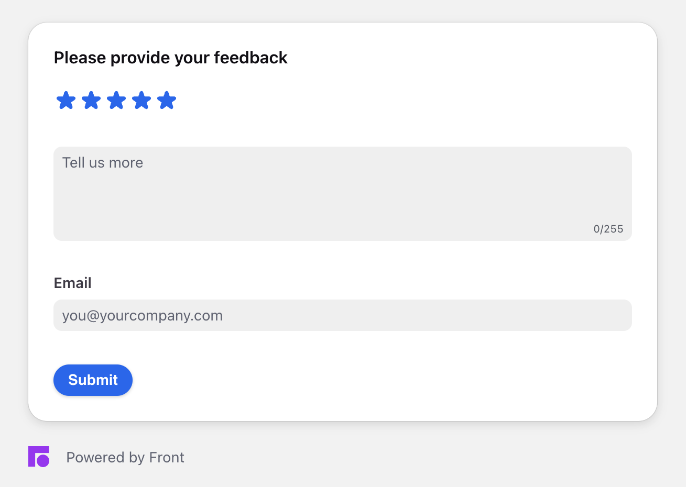This screenshot has width=686, height=487.
Task: Select the first star for a one-star rating
Action: [66, 100]
